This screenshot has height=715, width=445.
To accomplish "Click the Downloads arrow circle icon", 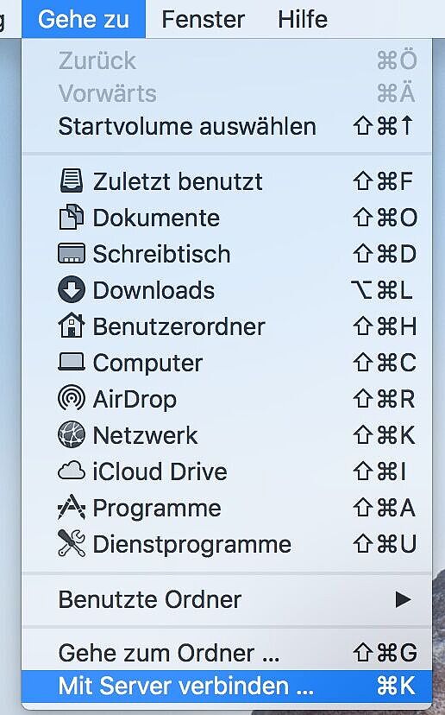I will coord(72,289).
